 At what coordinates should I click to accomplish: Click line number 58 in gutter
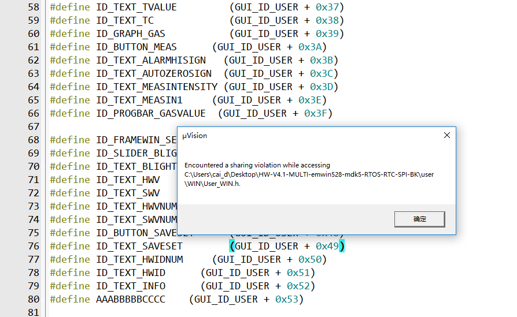34,8
